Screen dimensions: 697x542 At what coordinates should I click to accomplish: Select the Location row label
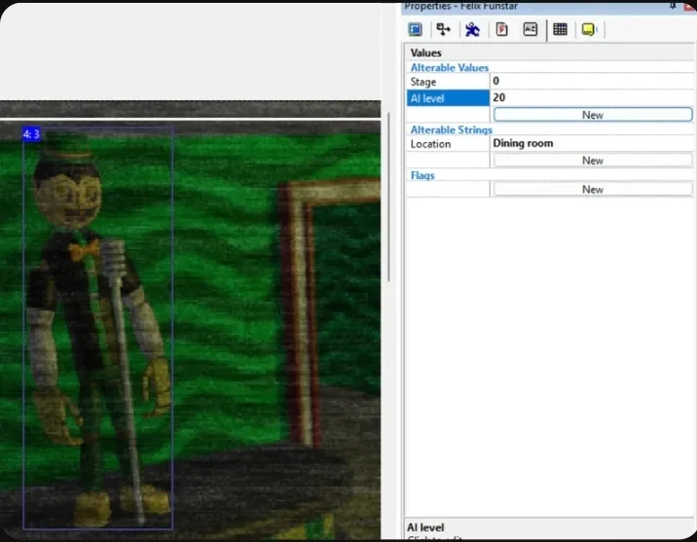pos(448,144)
